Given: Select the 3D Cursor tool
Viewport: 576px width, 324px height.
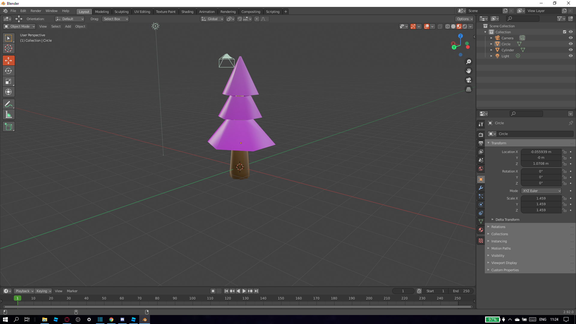Looking at the screenshot, I should (8, 49).
